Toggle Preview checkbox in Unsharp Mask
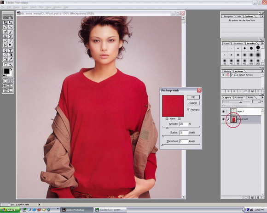267x213 pixels. tap(188, 110)
